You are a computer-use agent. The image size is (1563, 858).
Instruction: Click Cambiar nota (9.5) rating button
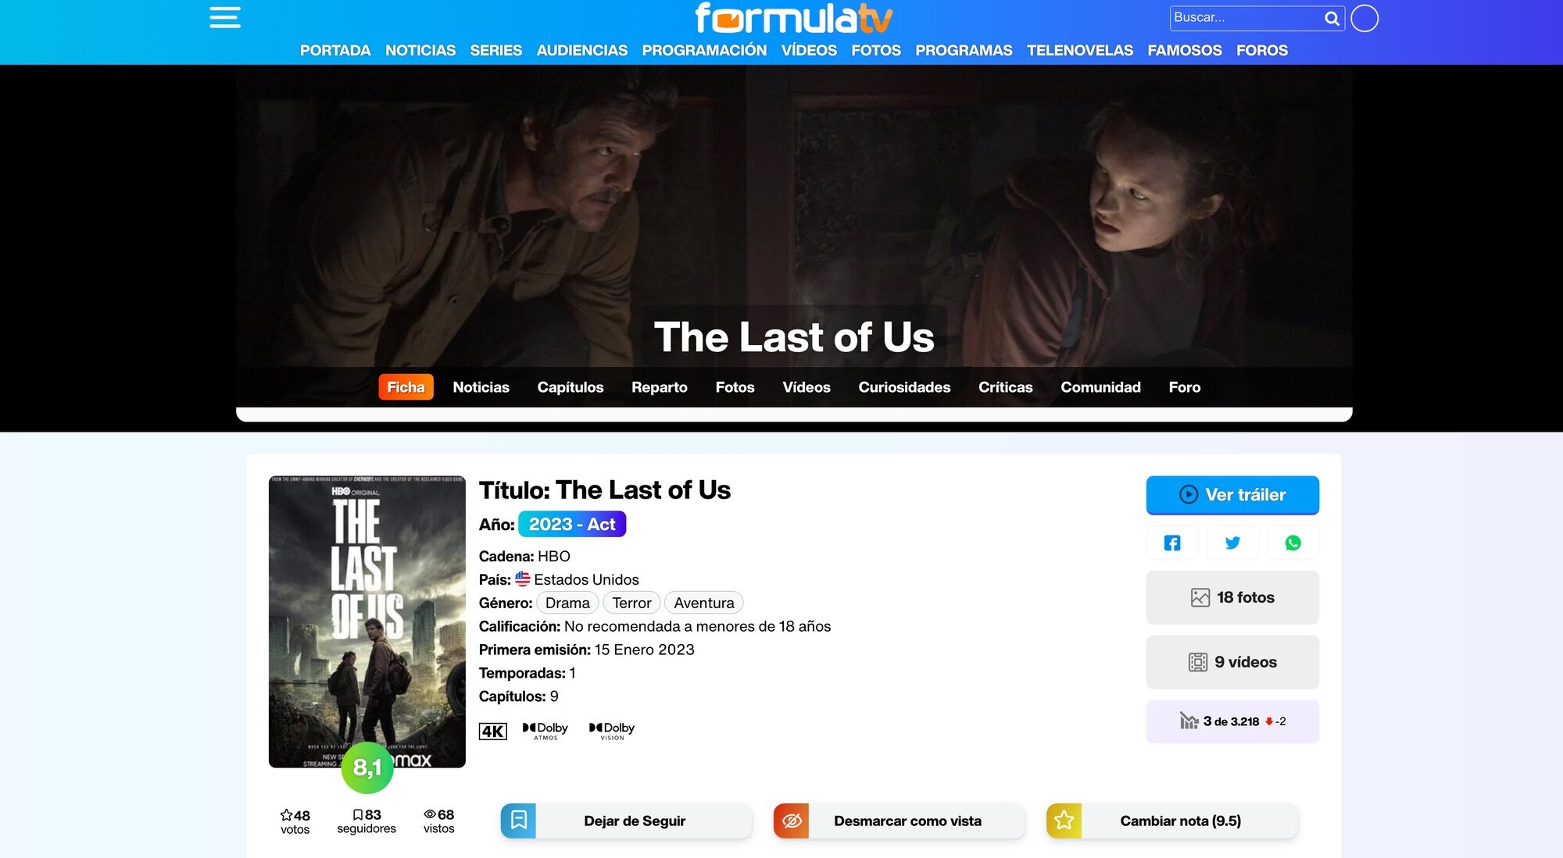coord(1172,821)
